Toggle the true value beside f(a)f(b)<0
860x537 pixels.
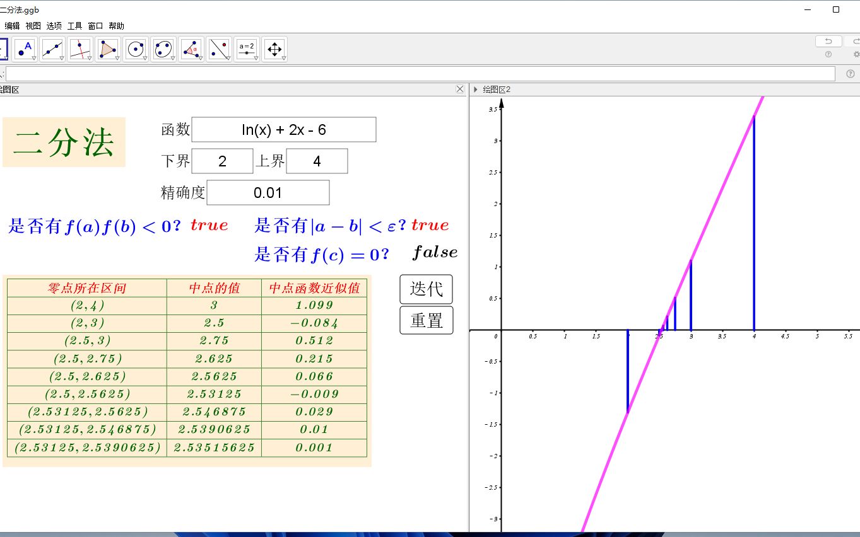[209, 225]
